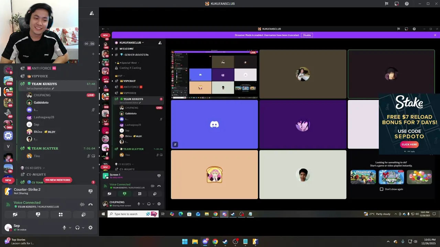
Task: Toggle camera in Sep's voice panel
Action: (x=15, y=214)
